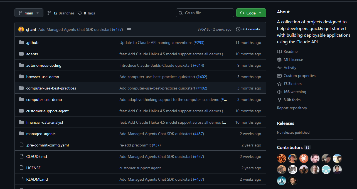
Task: Open the MIT license link
Action: (x=293, y=59)
